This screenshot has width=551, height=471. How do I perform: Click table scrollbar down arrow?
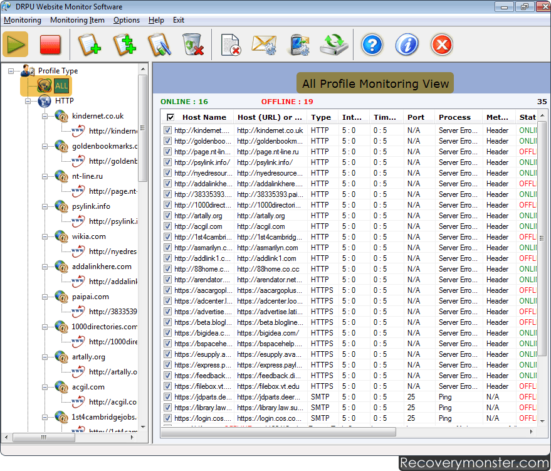pyautogui.click(x=542, y=421)
